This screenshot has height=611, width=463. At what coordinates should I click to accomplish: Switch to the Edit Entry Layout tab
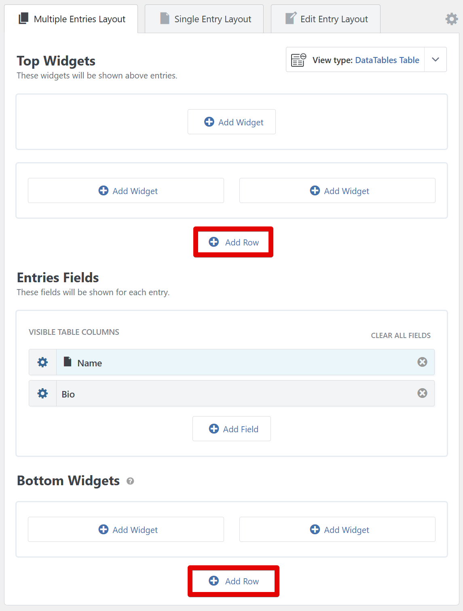tap(326, 19)
